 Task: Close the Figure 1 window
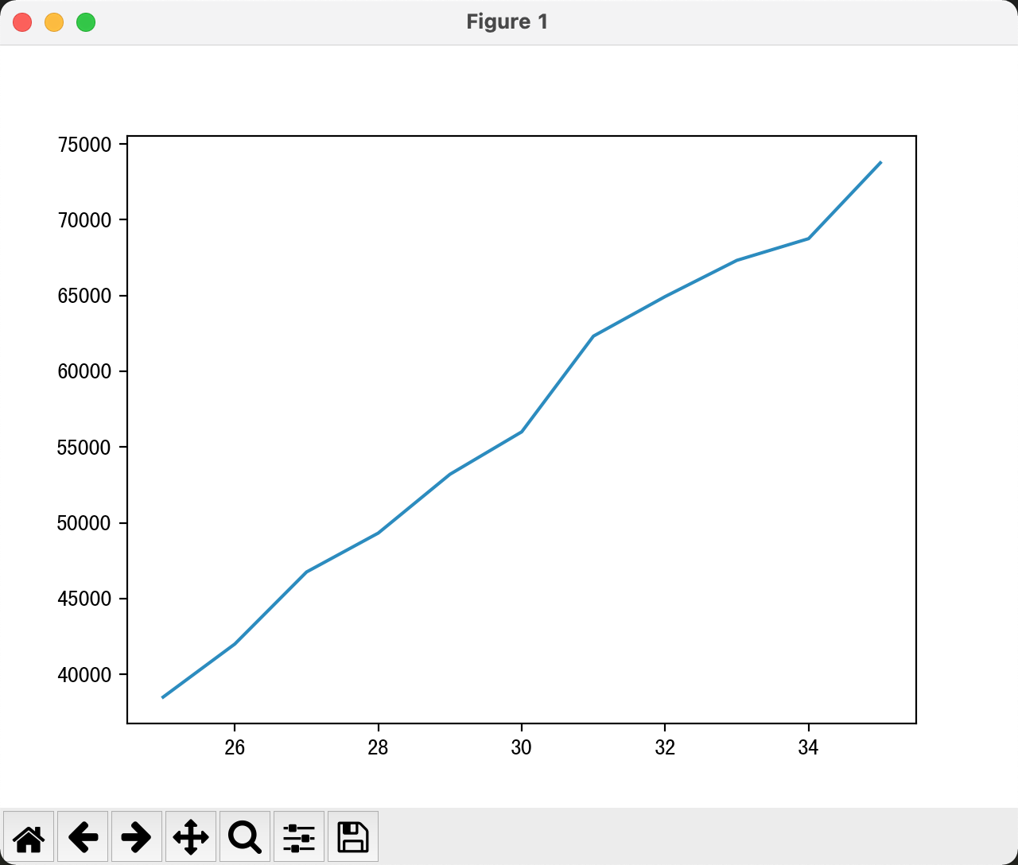[x=22, y=22]
